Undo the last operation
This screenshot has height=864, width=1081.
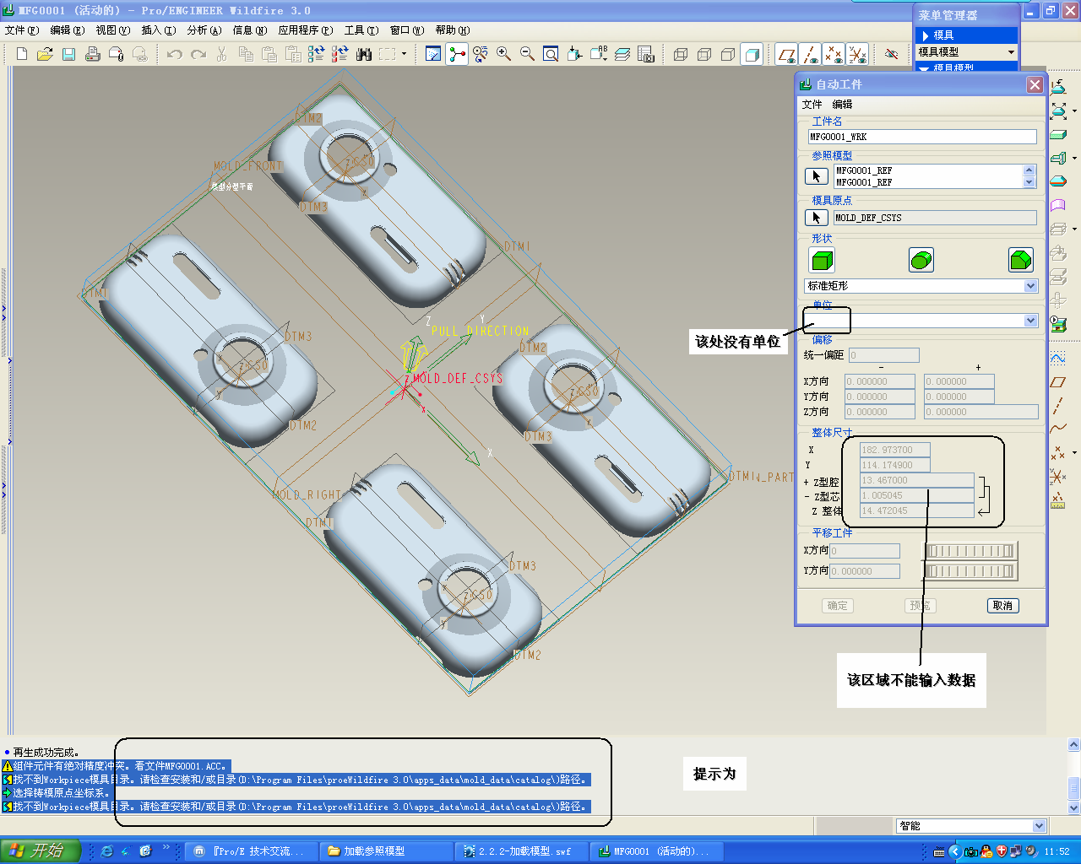175,54
